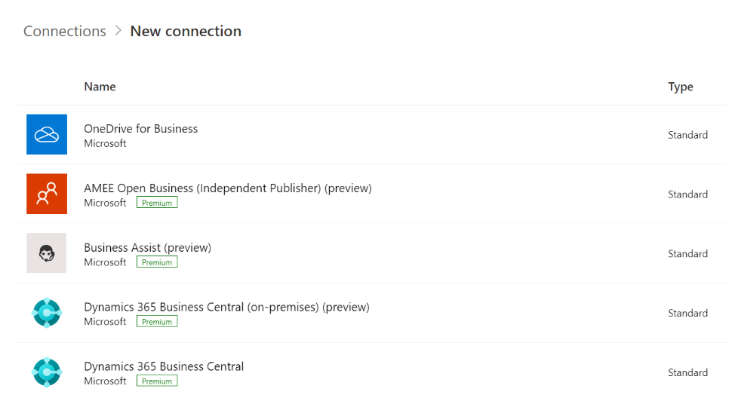Sort the list by Name column header
This screenshot has height=401, width=732.
[x=100, y=87]
